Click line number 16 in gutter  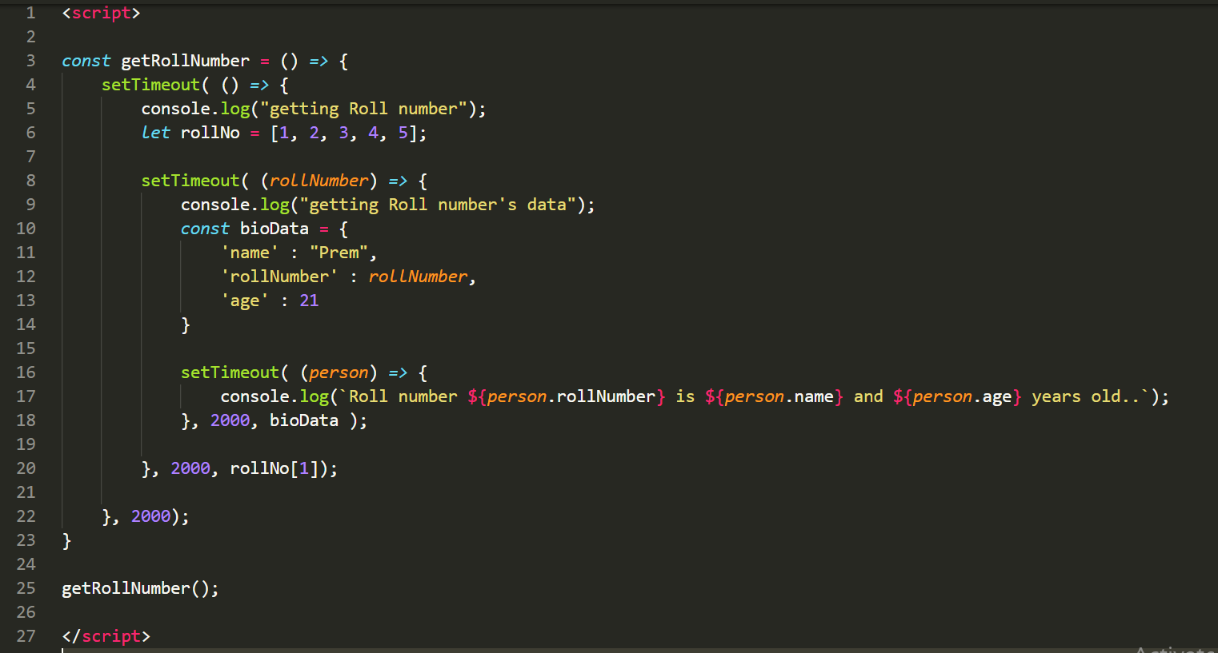[26, 372]
